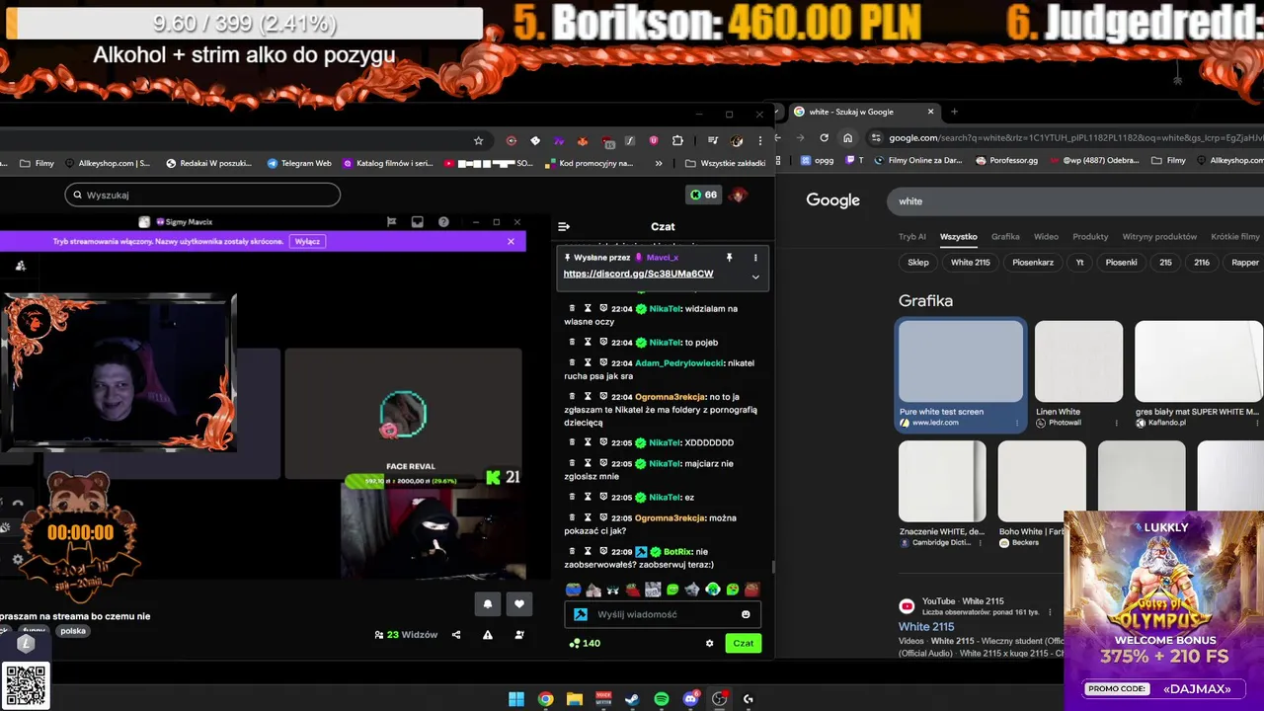The width and height of the screenshot is (1264, 711).
Task: Select the White 2115 suggestion chip
Action: pos(970,263)
